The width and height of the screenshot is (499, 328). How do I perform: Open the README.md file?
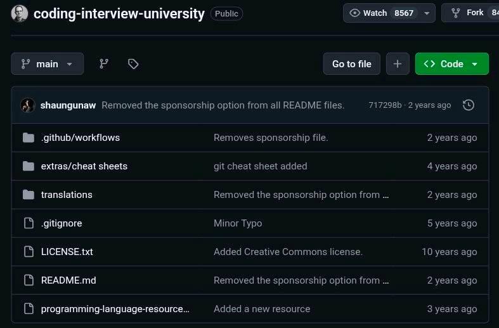click(x=68, y=280)
